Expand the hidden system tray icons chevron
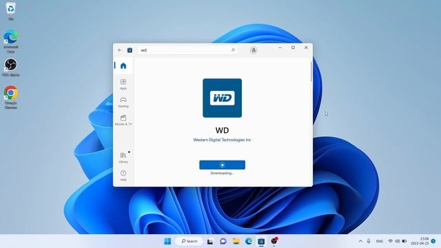The height and width of the screenshot is (248, 441). click(360, 241)
